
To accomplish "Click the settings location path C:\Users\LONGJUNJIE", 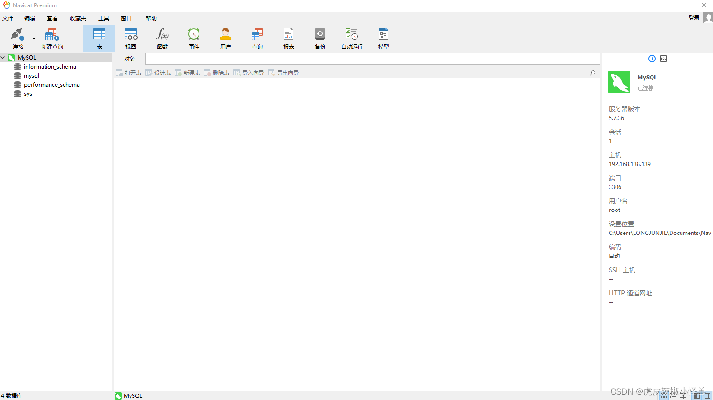I will coord(660,233).
